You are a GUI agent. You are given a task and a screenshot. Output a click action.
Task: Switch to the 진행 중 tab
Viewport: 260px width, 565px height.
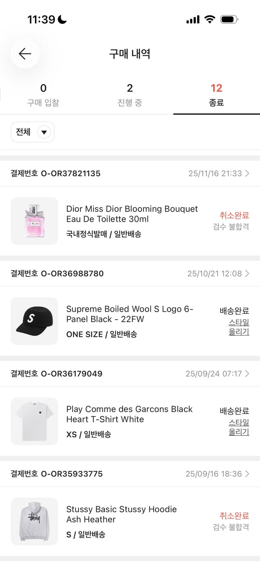(130, 95)
